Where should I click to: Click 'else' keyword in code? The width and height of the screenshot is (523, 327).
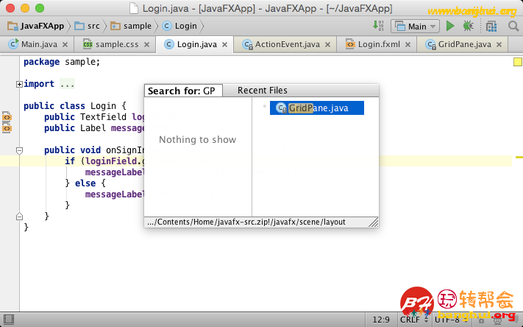(85, 183)
